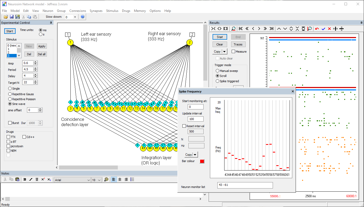Apply superscript formatting in Notes toolbar
This screenshot has height=207, width=364.
[43, 180]
